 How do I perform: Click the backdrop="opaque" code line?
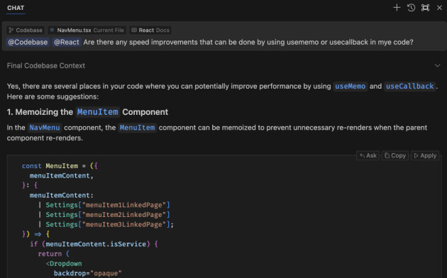(88, 274)
